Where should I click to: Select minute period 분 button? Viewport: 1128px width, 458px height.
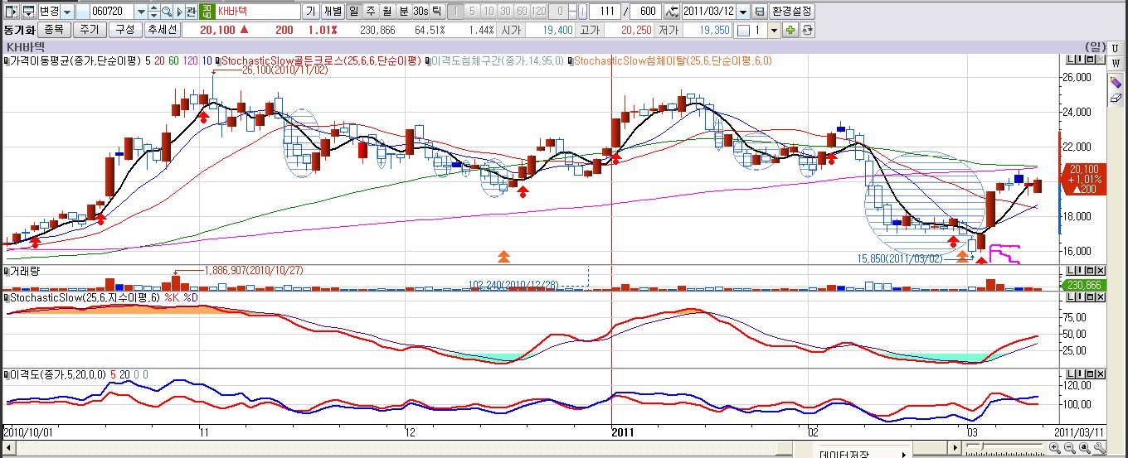coord(403,12)
